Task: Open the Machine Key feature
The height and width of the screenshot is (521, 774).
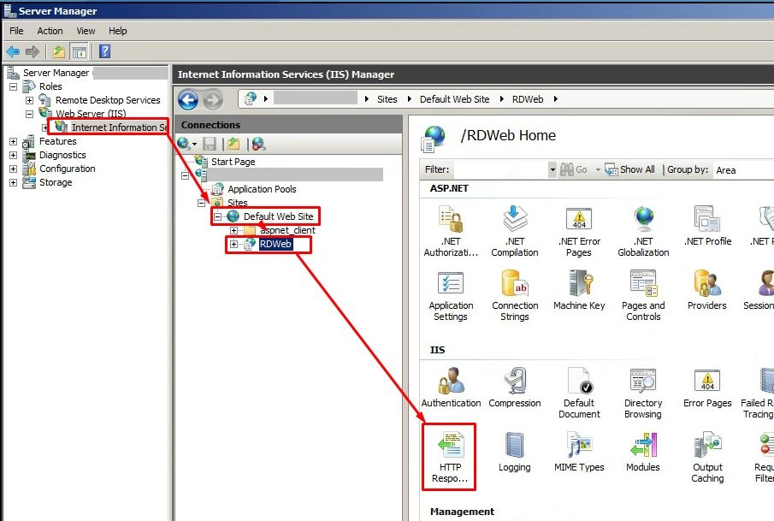Action: [x=580, y=286]
